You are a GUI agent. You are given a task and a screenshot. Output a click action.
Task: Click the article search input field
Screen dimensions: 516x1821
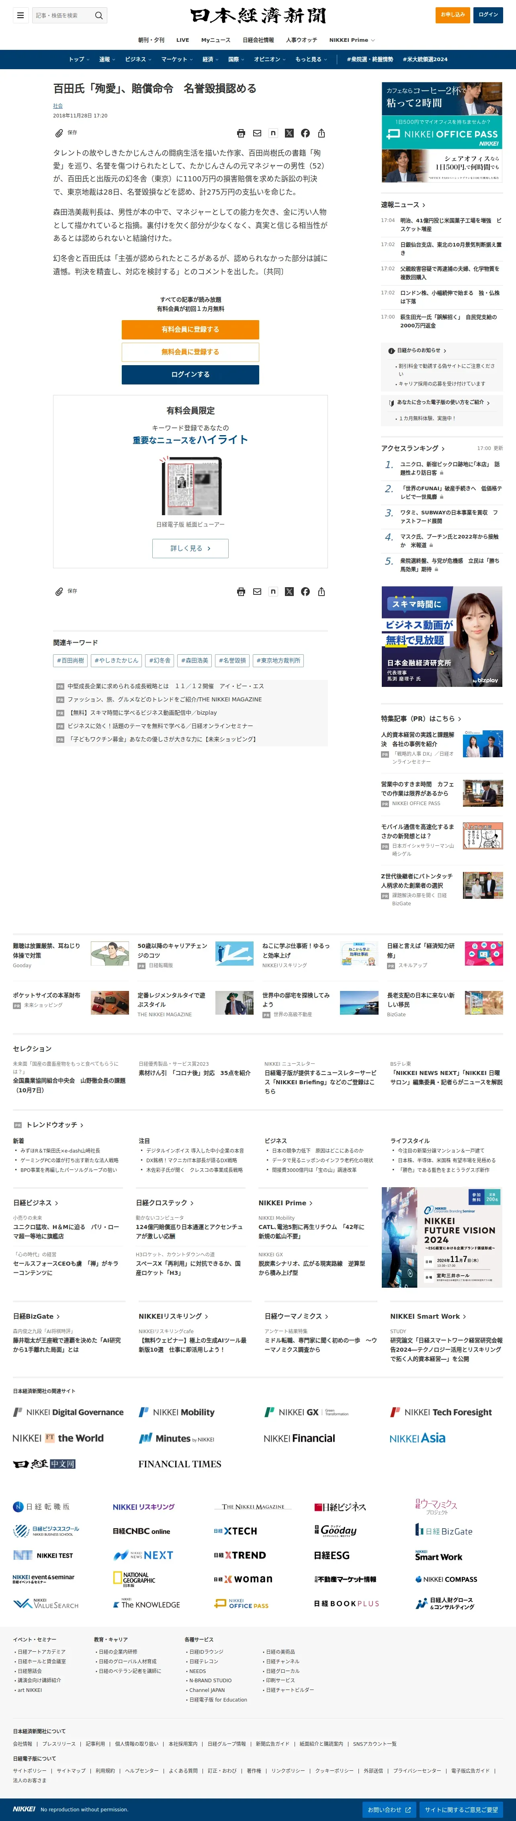tap(63, 15)
